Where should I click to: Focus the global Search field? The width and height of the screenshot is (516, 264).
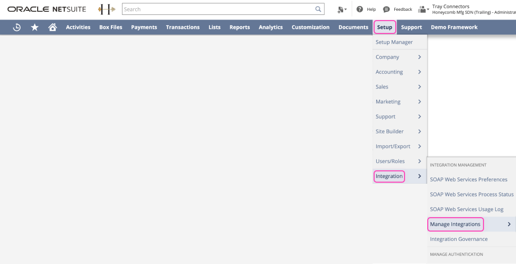click(218, 9)
